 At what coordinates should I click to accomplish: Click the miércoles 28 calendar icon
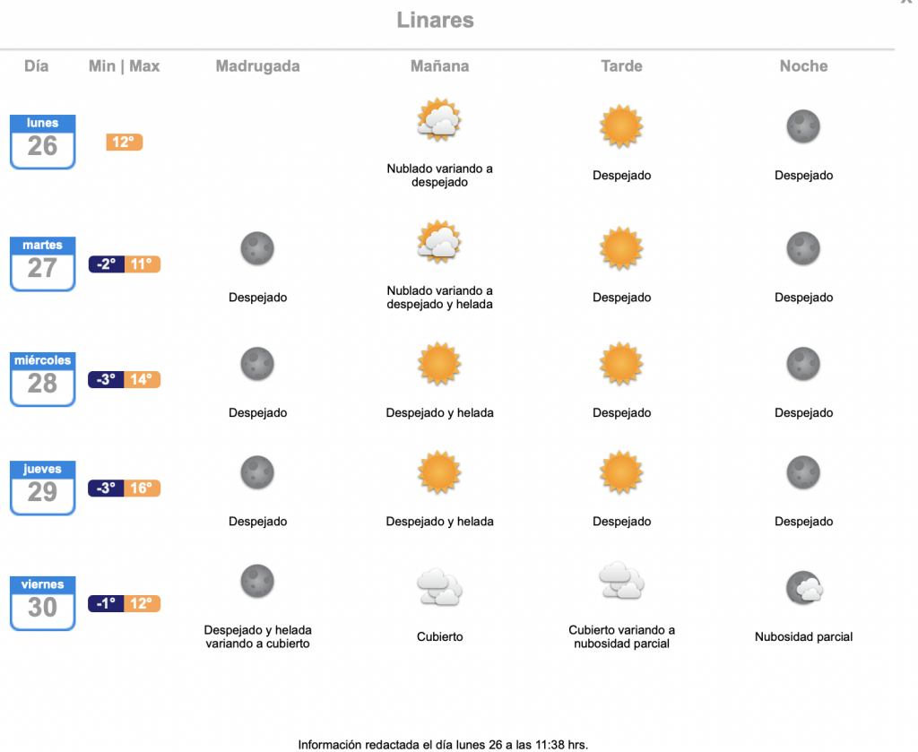(43, 379)
